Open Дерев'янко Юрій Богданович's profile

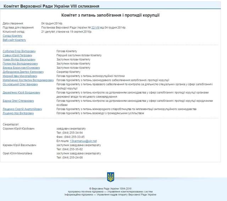click(x=21, y=93)
